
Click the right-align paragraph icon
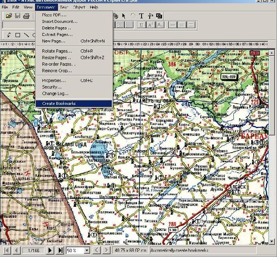(120, 25)
